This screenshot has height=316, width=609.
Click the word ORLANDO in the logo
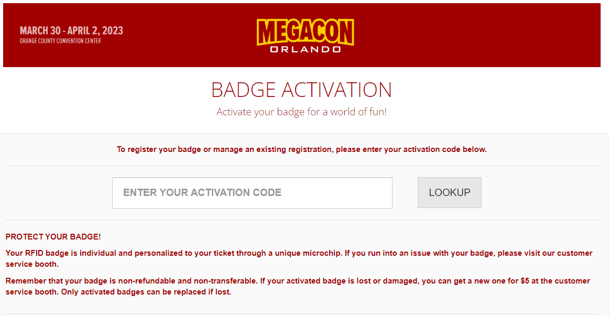pyautogui.click(x=305, y=49)
